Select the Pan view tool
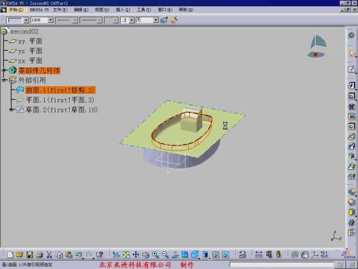 pos(135,255)
